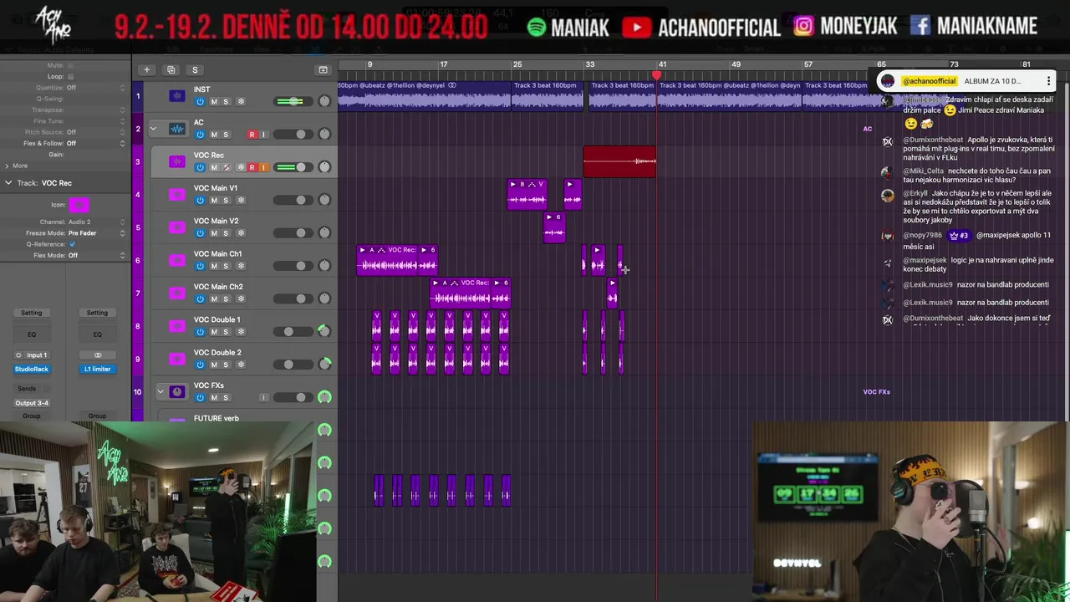Image resolution: width=1070 pixels, height=602 pixels.
Task: Open the Freeze Mode Pre Fader dropdown
Action: coord(96,233)
